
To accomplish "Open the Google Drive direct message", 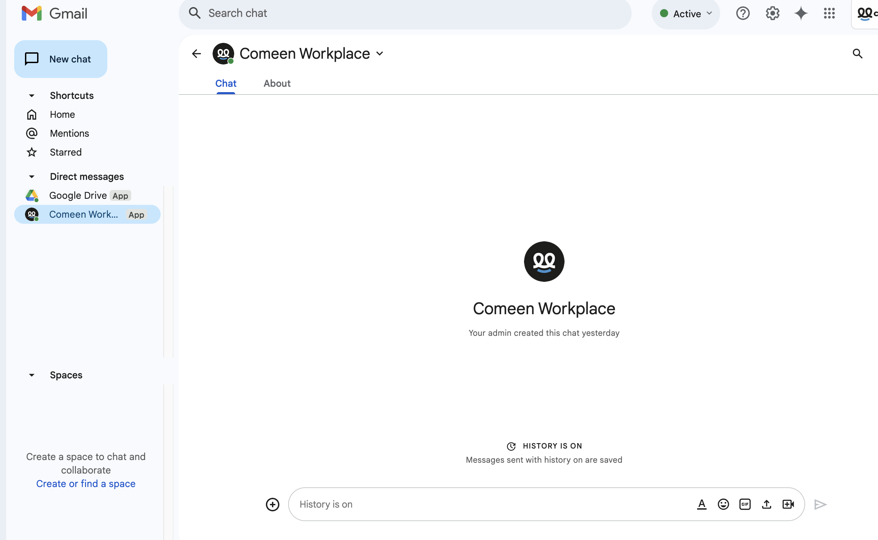I will pyautogui.click(x=87, y=195).
